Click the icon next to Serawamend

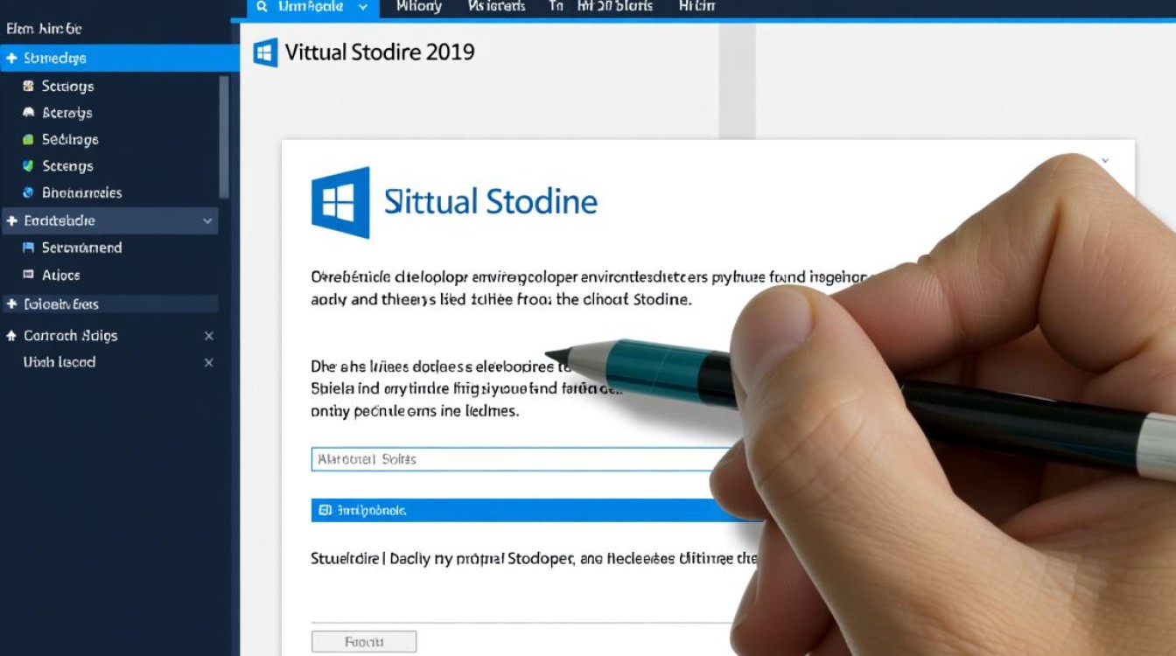click(x=27, y=248)
